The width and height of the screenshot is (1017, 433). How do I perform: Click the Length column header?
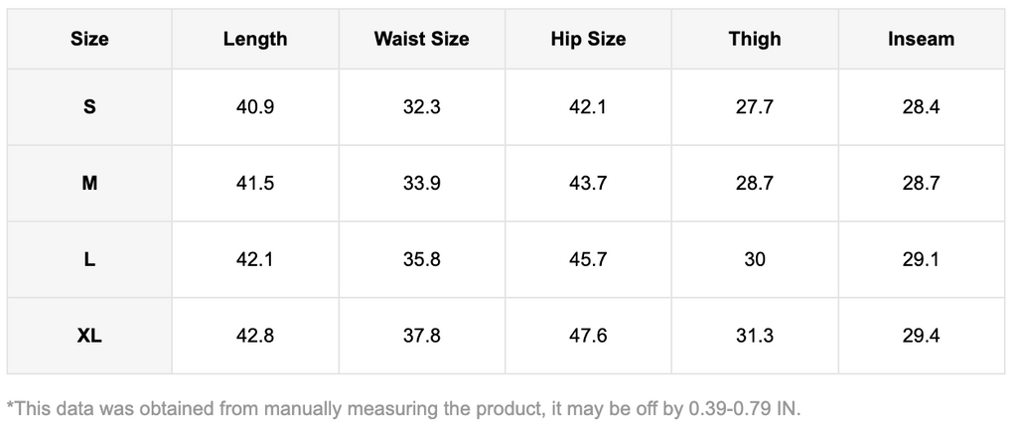coord(255,40)
